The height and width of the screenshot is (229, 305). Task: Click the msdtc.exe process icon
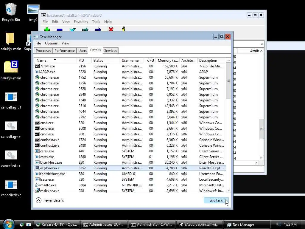[x=37, y=185]
